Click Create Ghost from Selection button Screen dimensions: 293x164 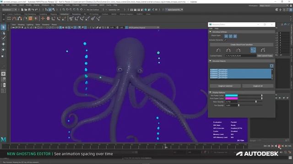241,45
